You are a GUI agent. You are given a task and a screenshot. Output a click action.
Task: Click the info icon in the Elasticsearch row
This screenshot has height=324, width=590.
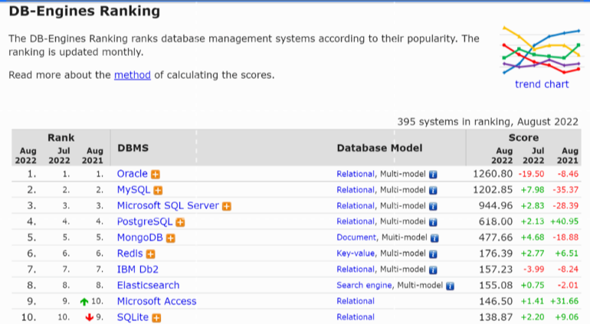pyautogui.click(x=450, y=286)
